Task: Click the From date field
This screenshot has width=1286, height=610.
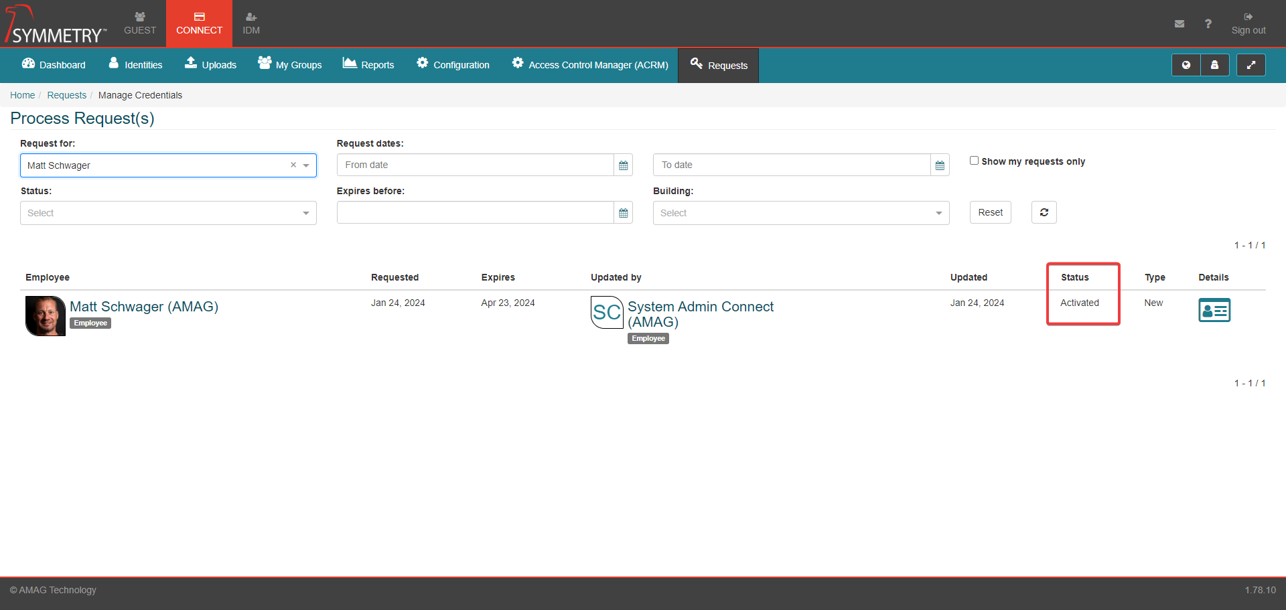Action: tap(475, 165)
